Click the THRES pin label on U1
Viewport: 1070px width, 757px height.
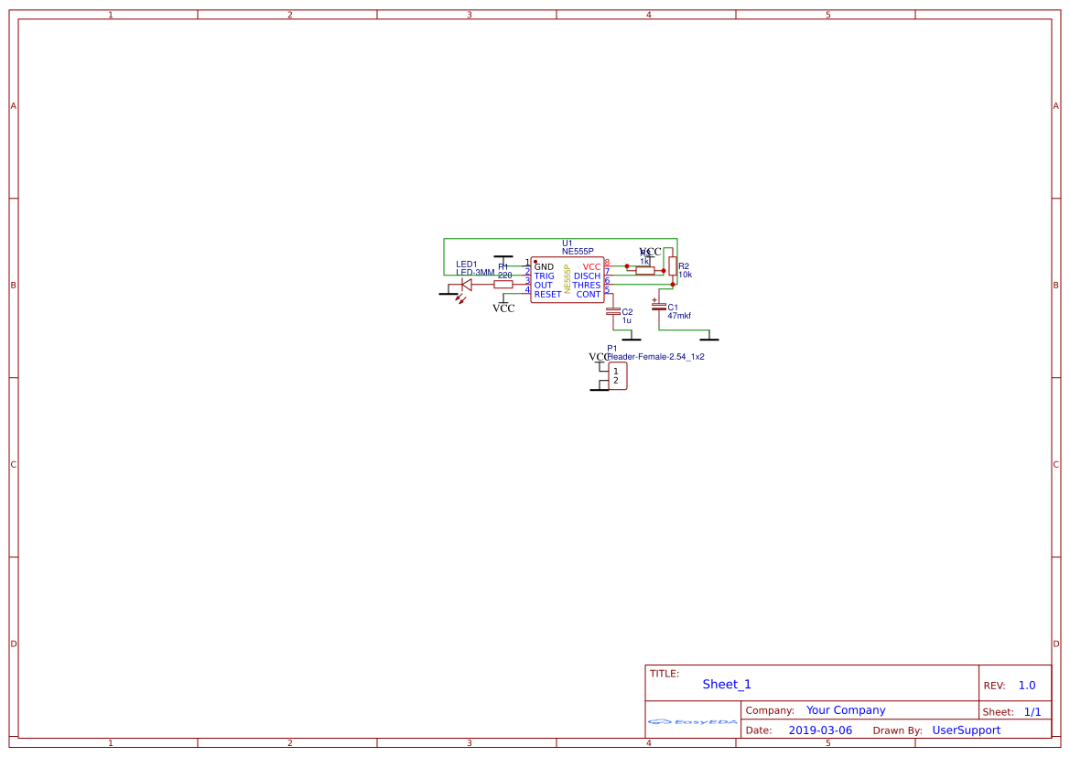(x=586, y=286)
